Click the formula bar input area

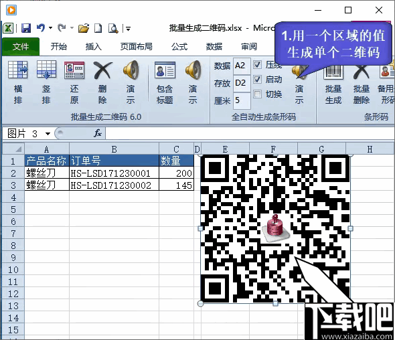click(x=250, y=133)
